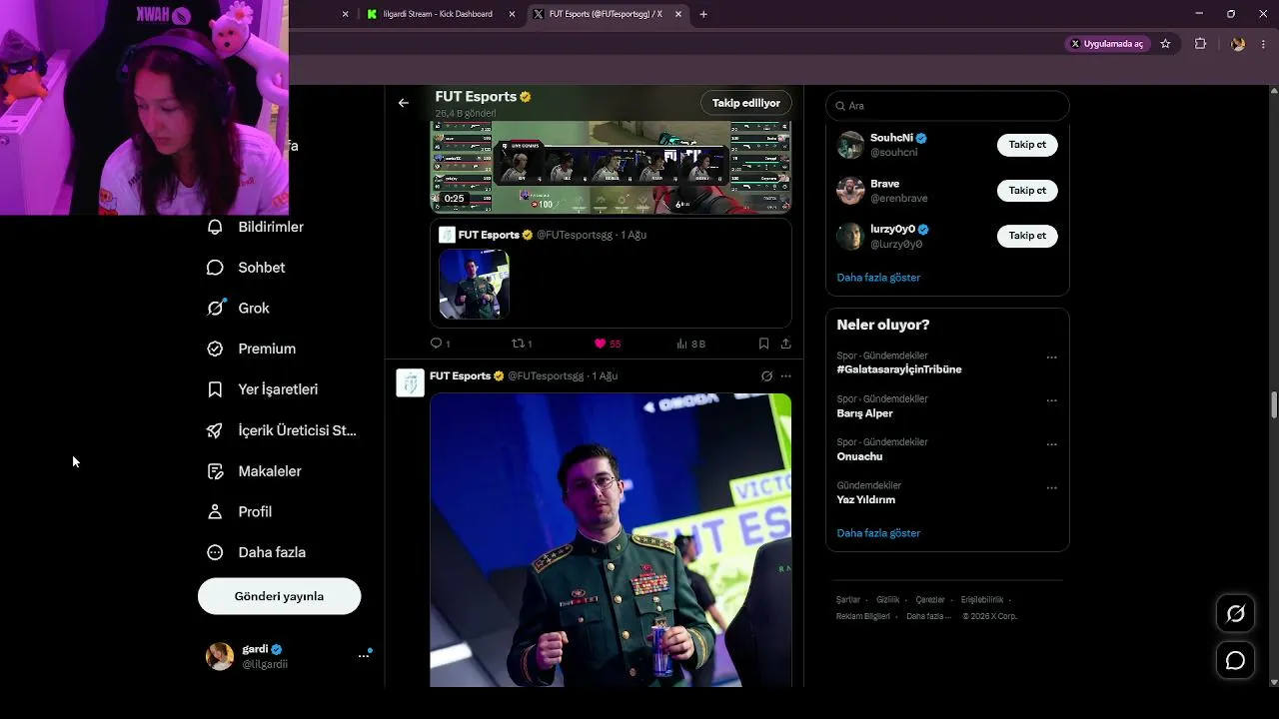Open options for #GalatasarayİçinTribüne trend
Viewport: 1279px width, 719px height.
pos(1051,357)
